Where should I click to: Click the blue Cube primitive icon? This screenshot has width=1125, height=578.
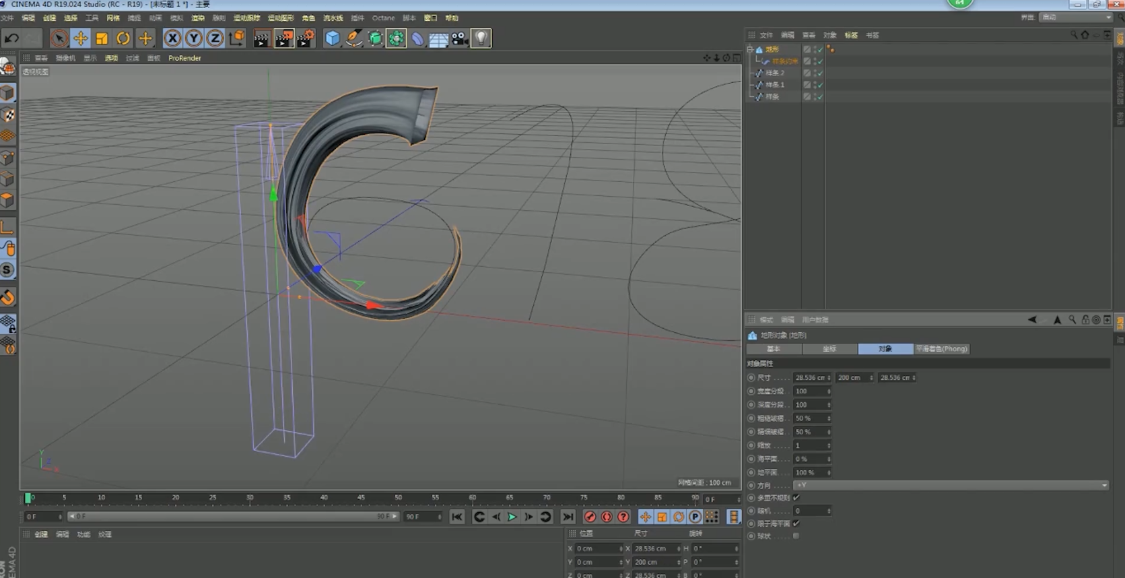(x=332, y=38)
